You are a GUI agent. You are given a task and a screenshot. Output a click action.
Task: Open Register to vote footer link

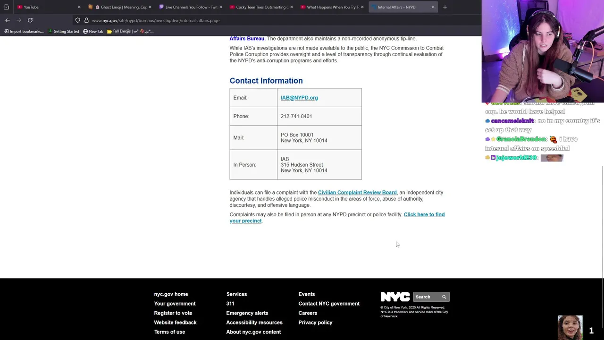coord(173,313)
